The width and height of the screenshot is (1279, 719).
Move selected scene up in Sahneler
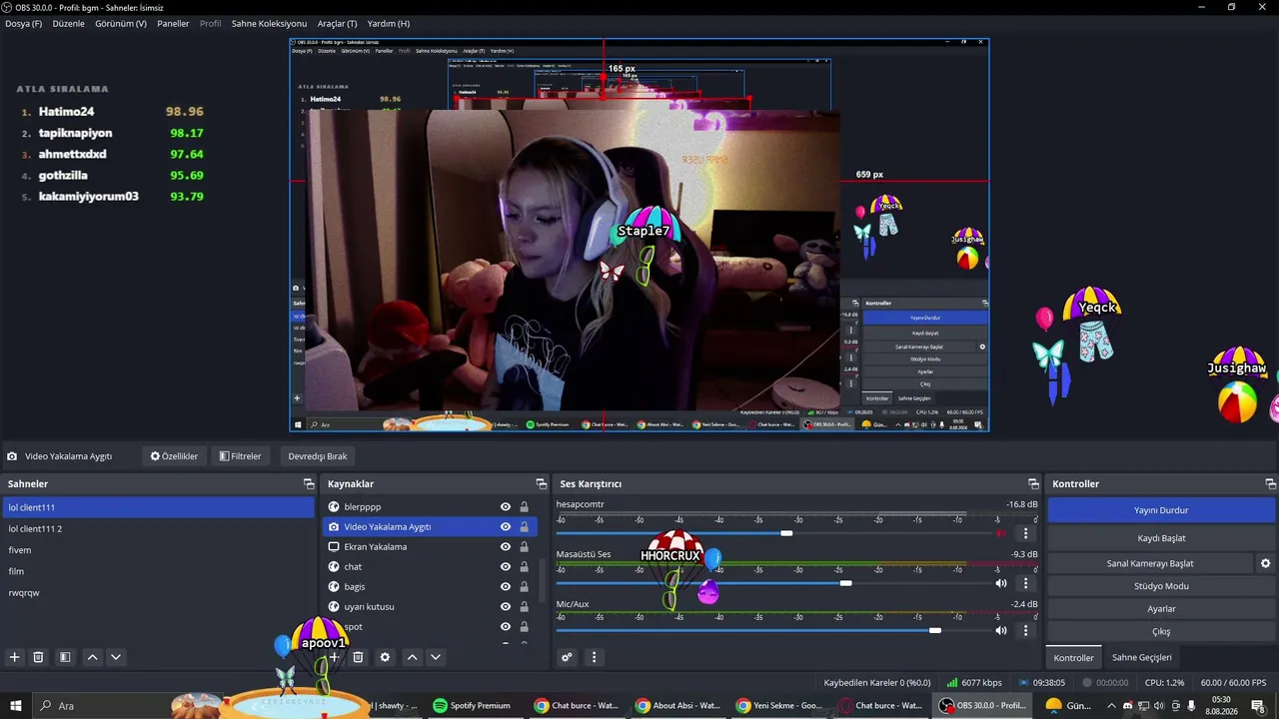(92, 657)
